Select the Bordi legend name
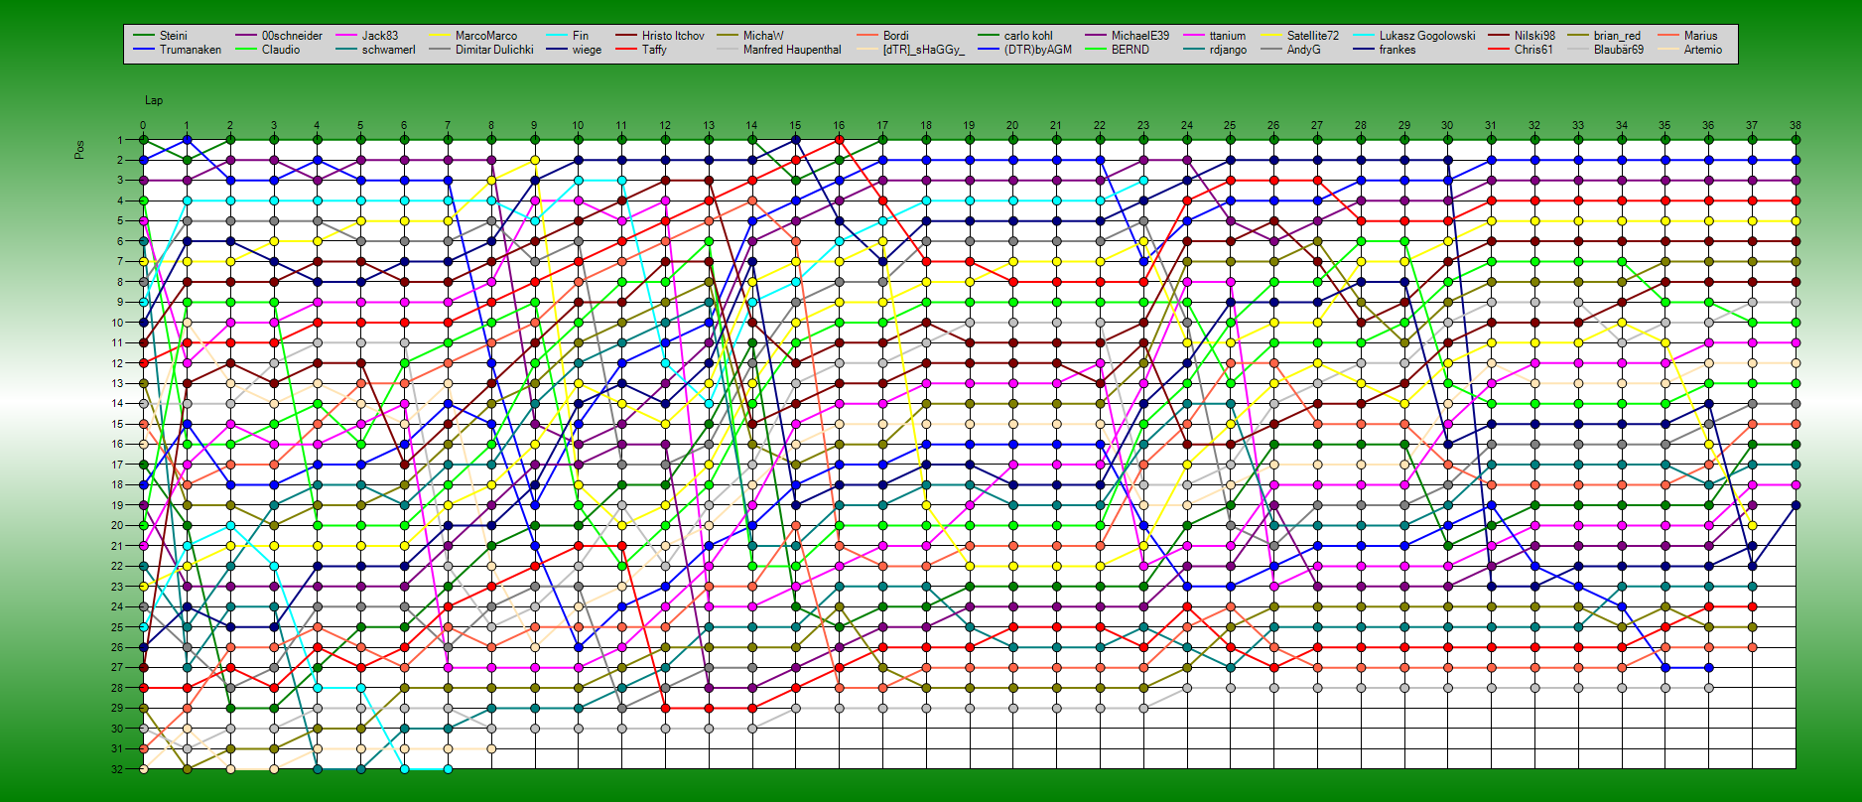Viewport: 1862px width, 802px height. (x=896, y=36)
